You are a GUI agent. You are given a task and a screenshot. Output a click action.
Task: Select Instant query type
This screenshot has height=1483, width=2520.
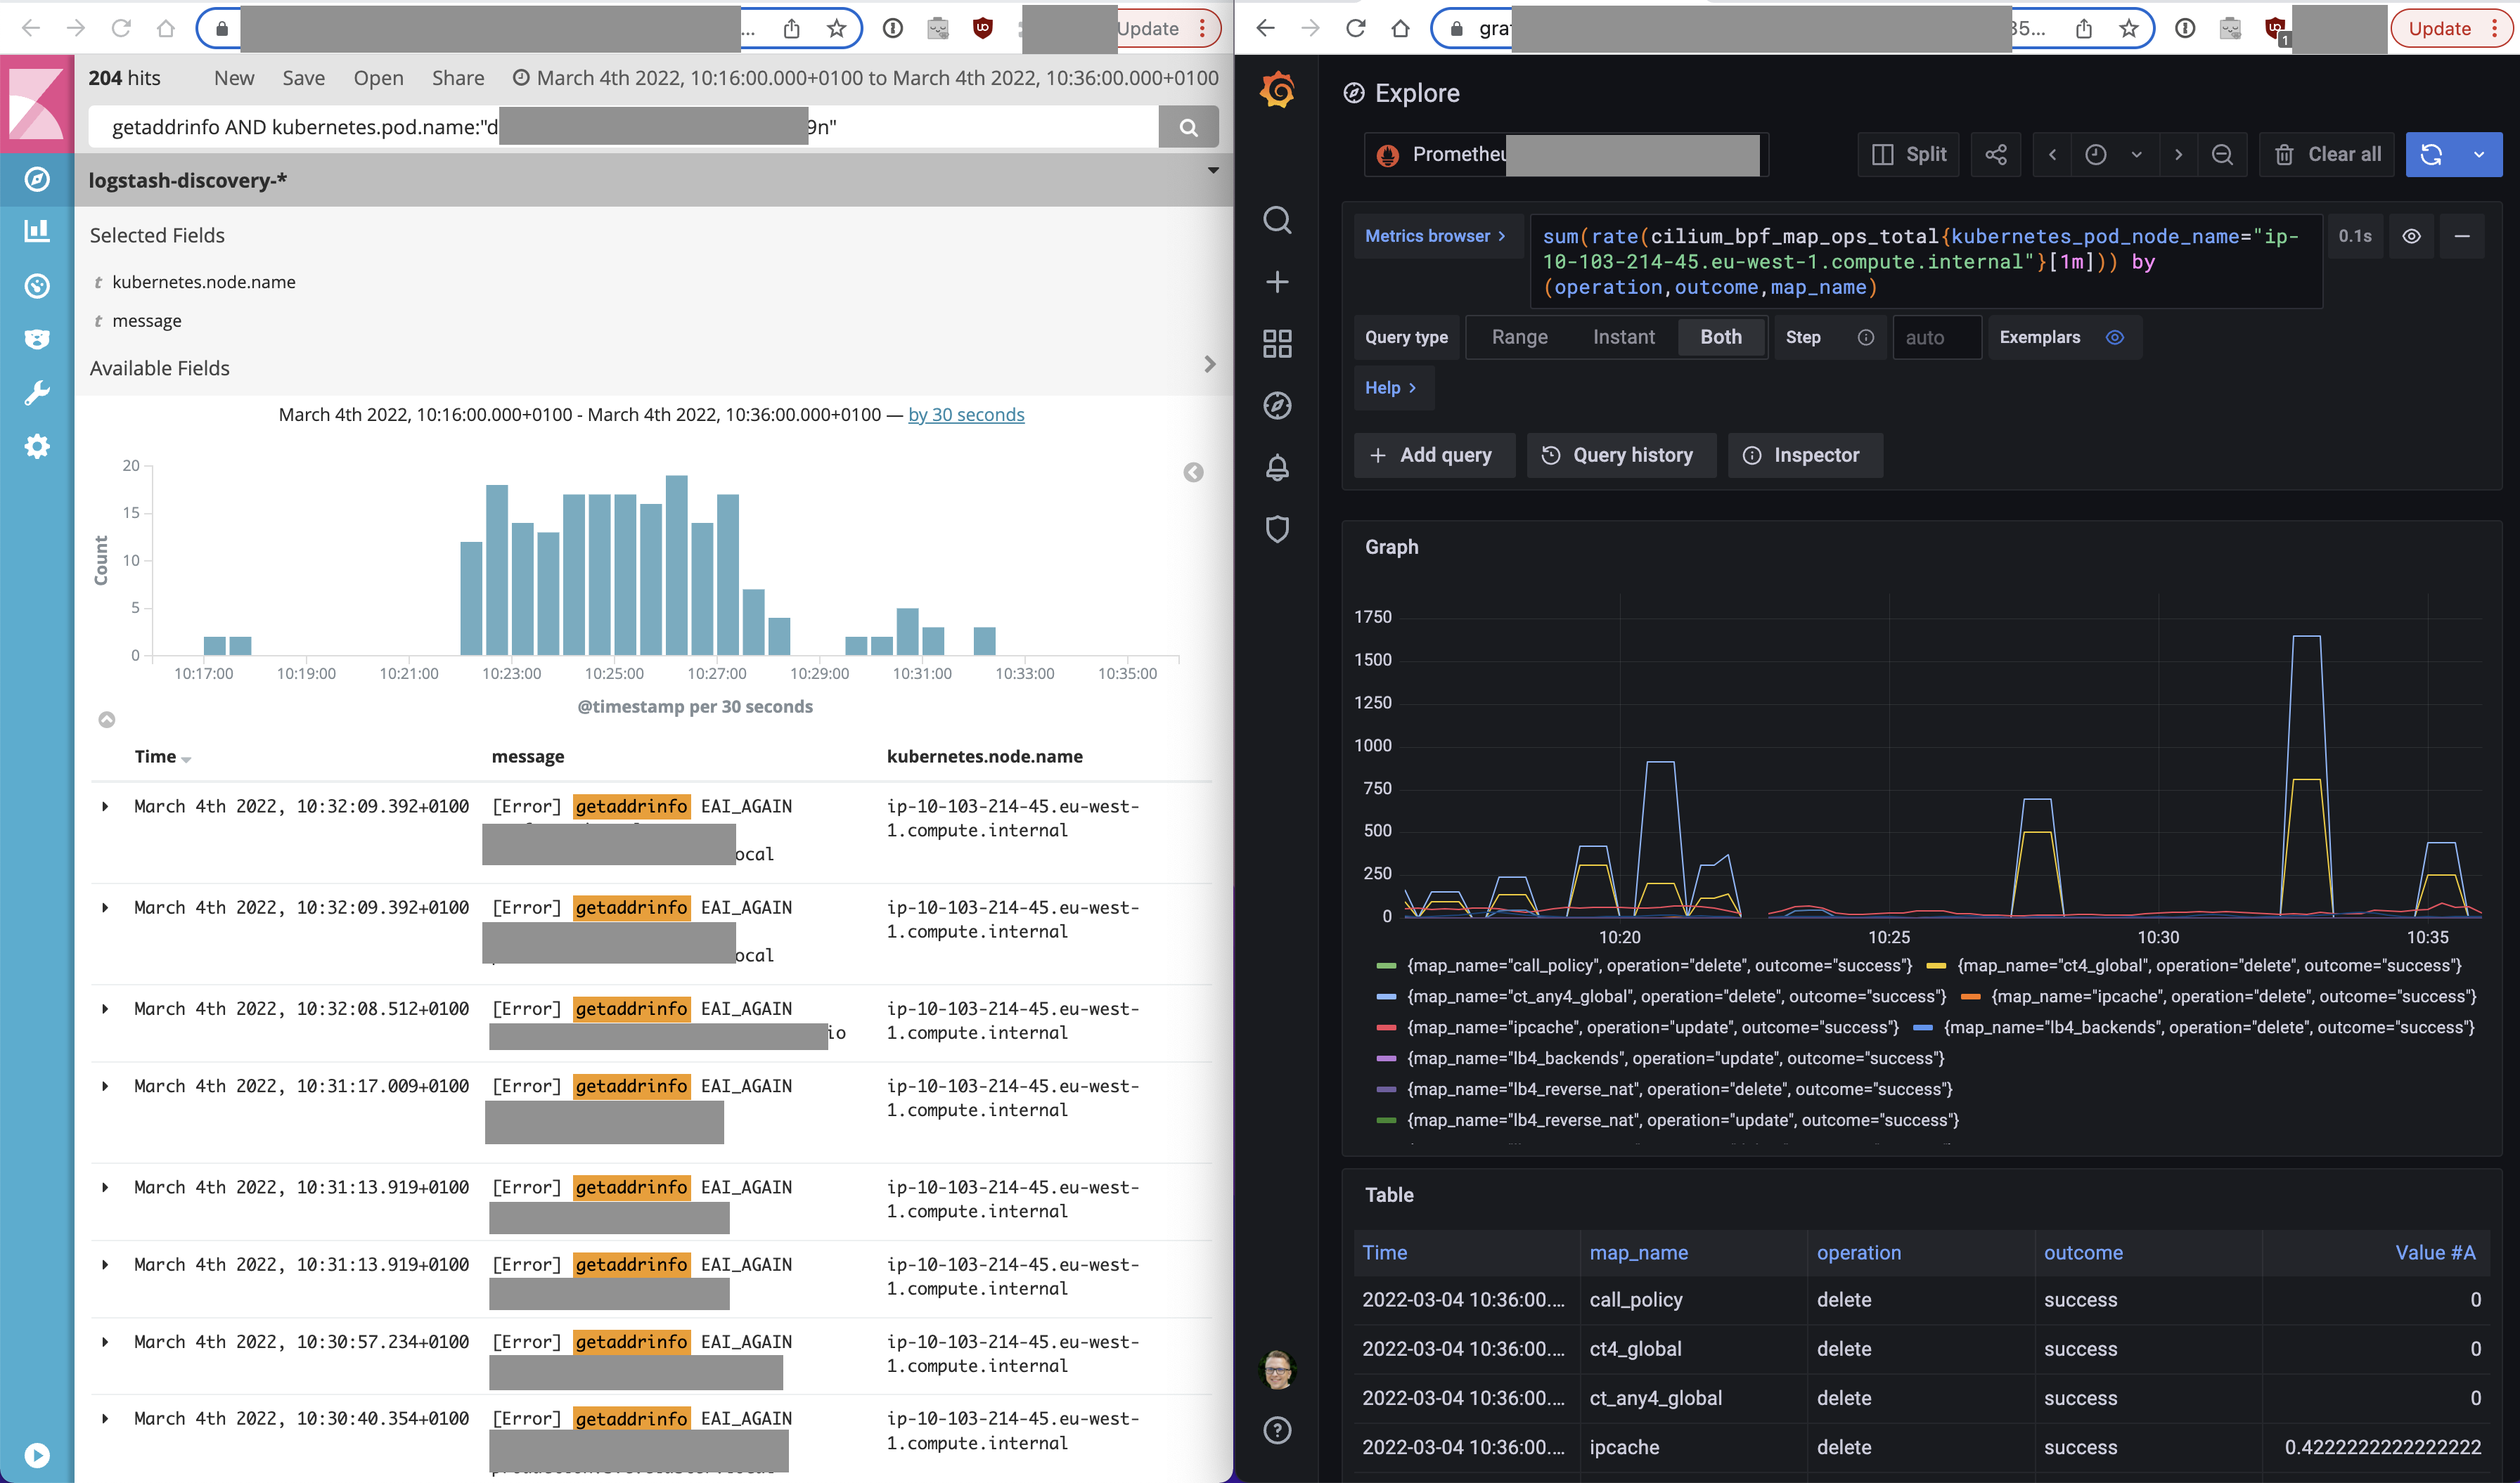(x=1623, y=338)
